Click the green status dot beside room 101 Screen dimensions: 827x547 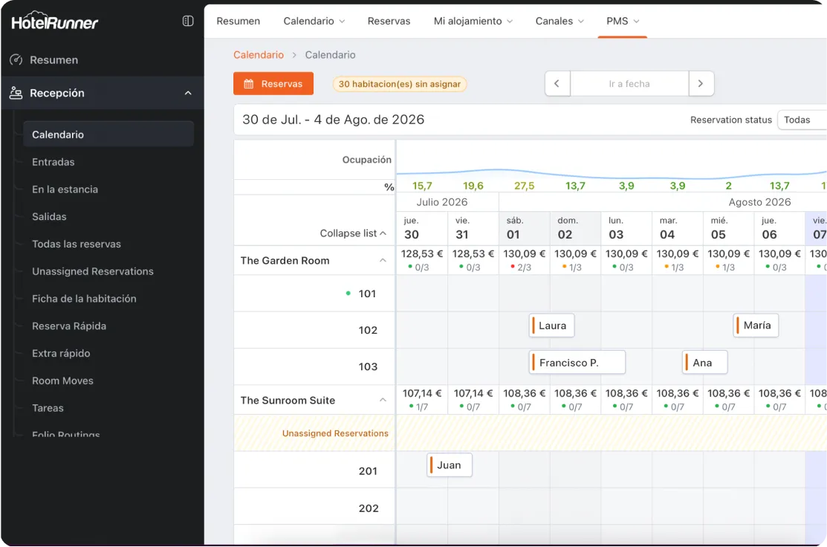[348, 294]
